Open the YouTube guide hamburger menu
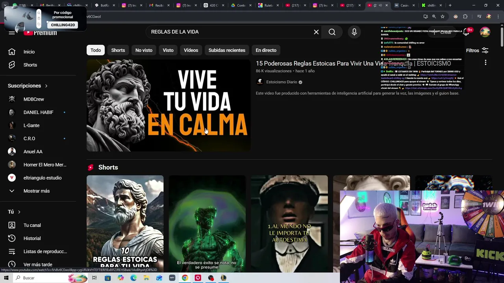Viewport: 504px width, 283px height. pyautogui.click(x=12, y=33)
